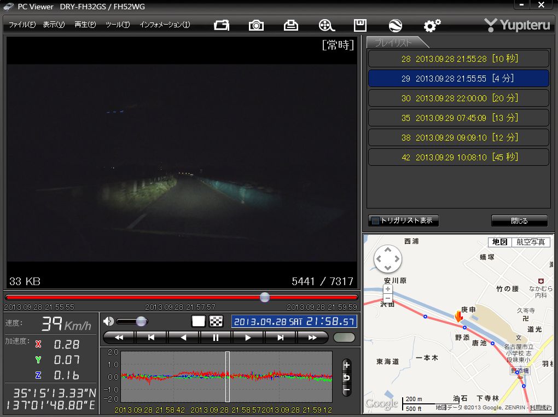This screenshot has width=558, height=417.
Task: Click the longitude value 137°01'48.80"E
Action: (x=50, y=405)
